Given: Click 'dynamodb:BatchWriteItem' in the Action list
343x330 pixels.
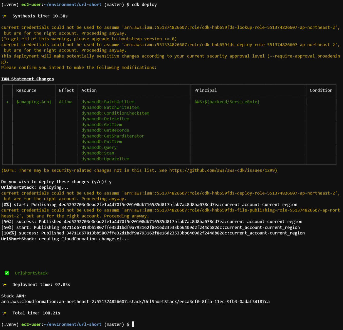Looking at the screenshot, I should (111, 107).
